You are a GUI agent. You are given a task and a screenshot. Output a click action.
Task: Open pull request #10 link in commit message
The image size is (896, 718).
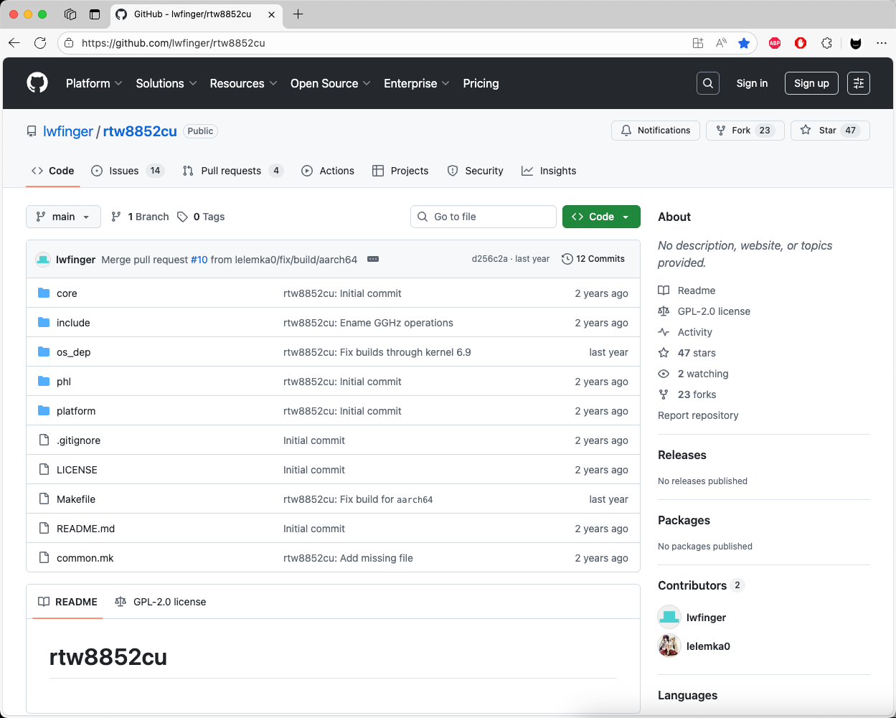pos(199,260)
